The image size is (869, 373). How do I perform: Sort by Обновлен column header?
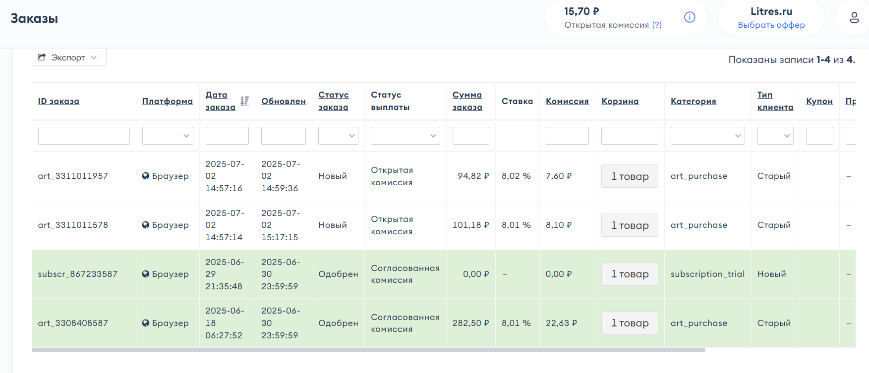284,101
